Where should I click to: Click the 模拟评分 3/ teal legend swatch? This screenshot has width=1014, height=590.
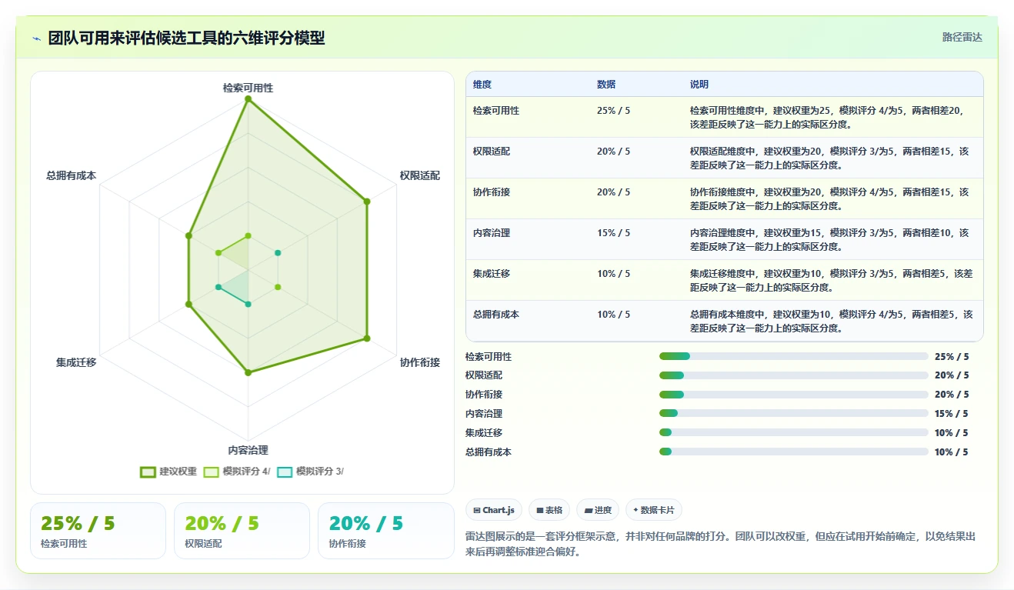point(285,472)
